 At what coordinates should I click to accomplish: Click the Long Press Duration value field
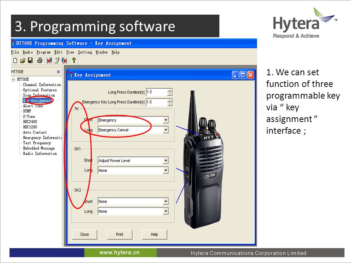point(156,92)
